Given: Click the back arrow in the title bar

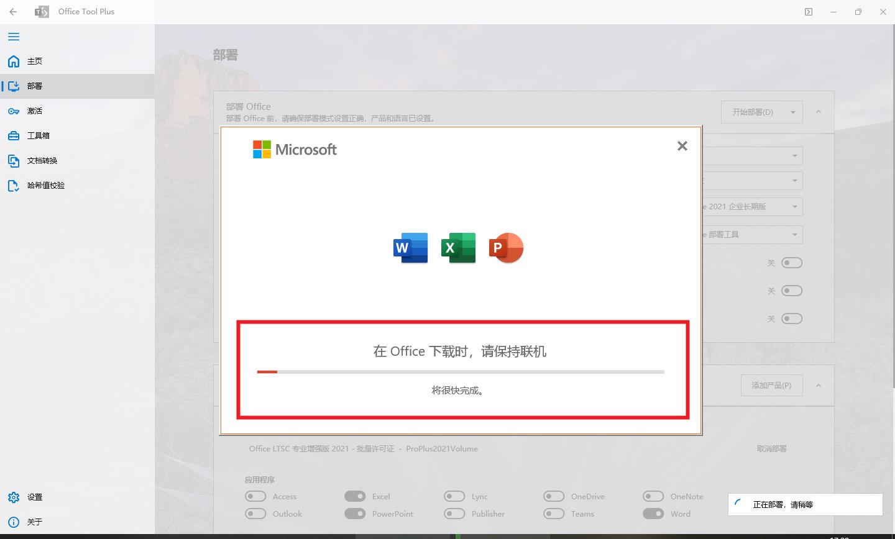Looking at the screenshot, I should click(13, 11).
